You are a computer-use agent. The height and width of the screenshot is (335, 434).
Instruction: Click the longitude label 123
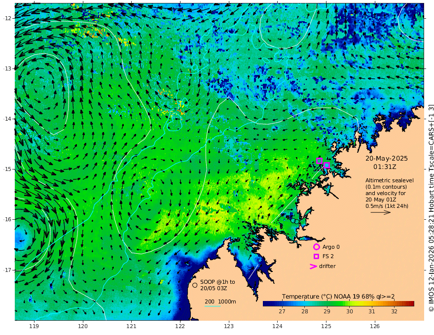point(229,326)
